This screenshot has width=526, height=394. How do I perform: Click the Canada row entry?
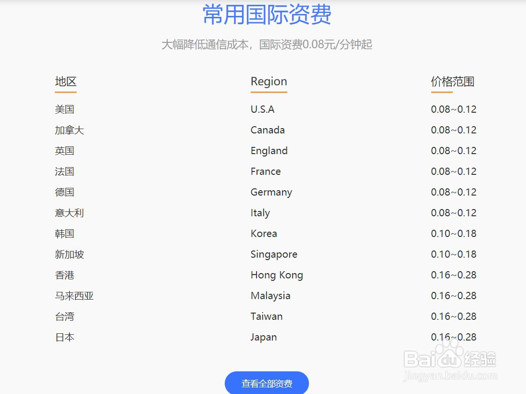point(267,130)
